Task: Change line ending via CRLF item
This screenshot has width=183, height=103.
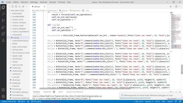Action: tap(163, 102)
